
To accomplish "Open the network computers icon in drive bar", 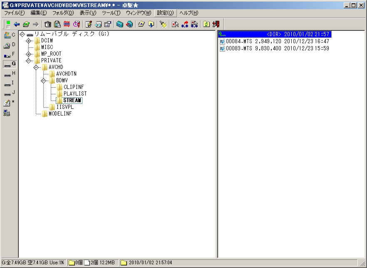I will point(7,112).
